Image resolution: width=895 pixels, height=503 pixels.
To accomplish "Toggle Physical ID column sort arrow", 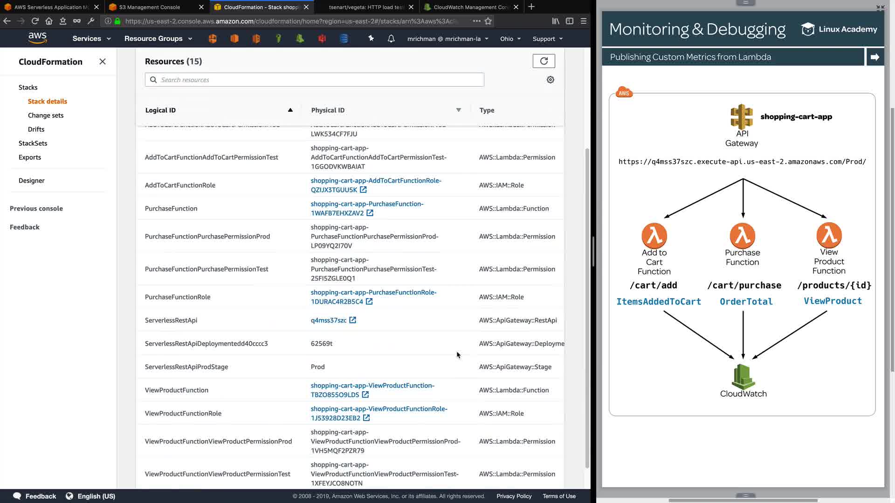I will (x=458, y=110).
